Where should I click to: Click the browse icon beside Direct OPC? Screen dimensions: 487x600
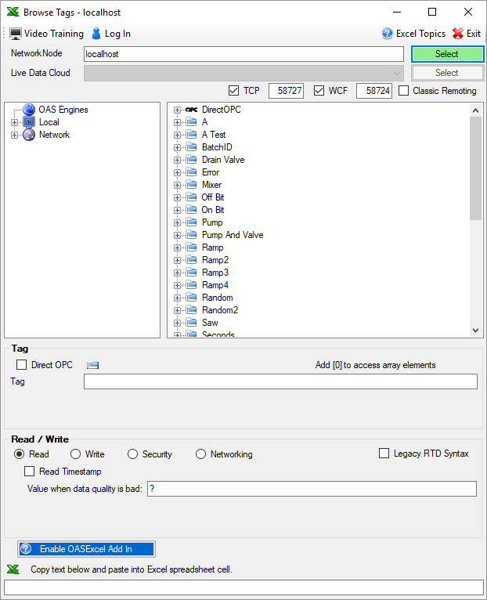coord(93,365)
